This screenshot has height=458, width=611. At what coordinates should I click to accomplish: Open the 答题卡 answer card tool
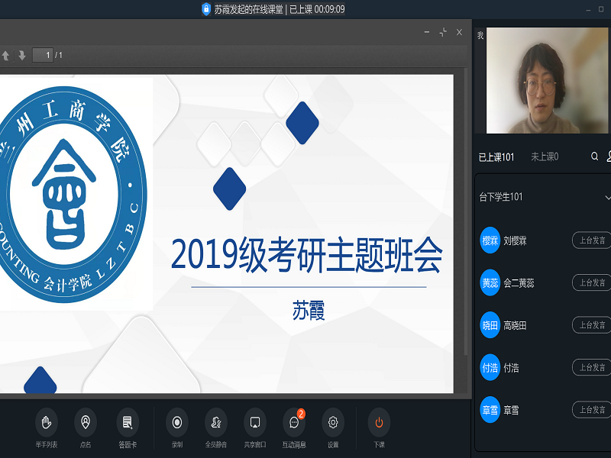[x=128, y=422]
